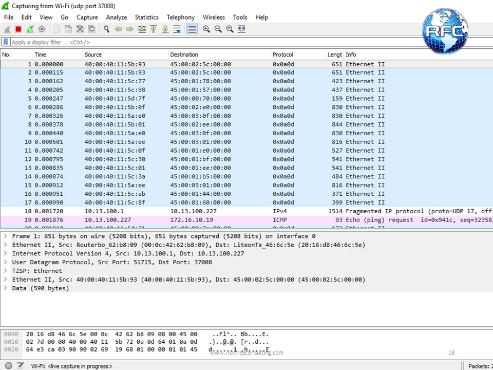Viewport: 493px width, 370px height.
Task: Select packet 11 at time 0.000742
Action: [x=246, y=151]
